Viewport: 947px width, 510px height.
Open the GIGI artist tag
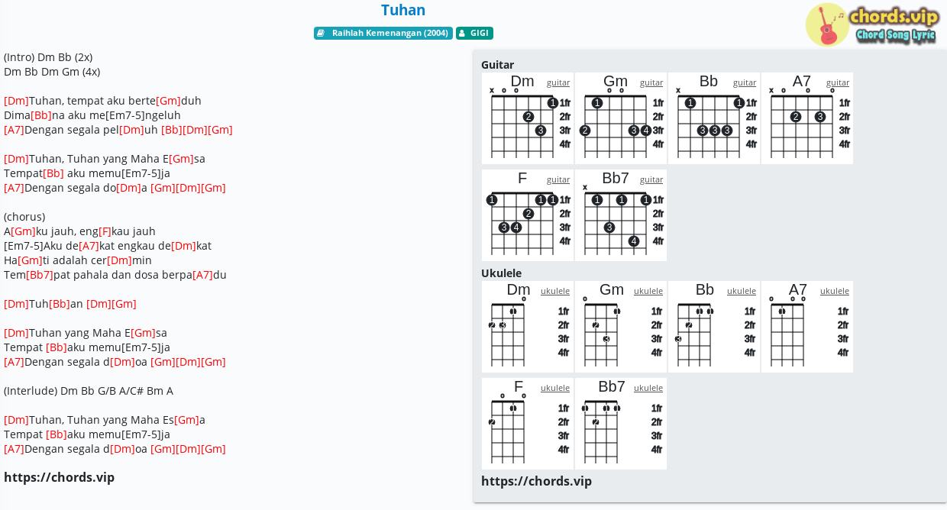click(474, 34)
